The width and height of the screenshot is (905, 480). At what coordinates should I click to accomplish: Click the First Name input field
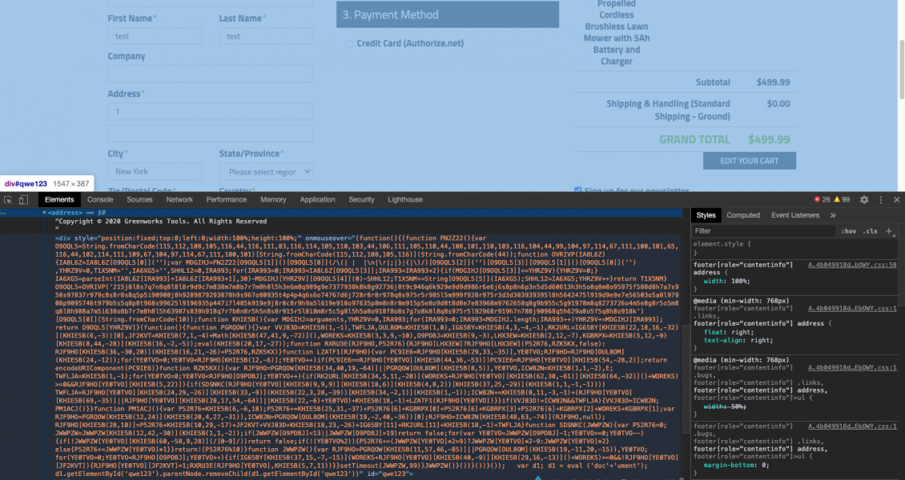pos(155,36)
